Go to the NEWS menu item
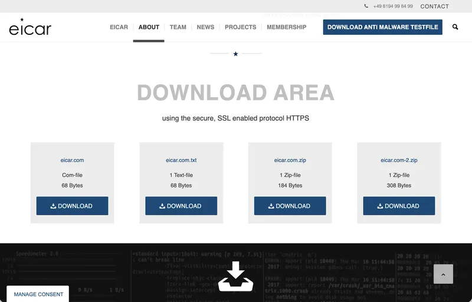Viewport: 472px width, 302px height. pos(205,27)
